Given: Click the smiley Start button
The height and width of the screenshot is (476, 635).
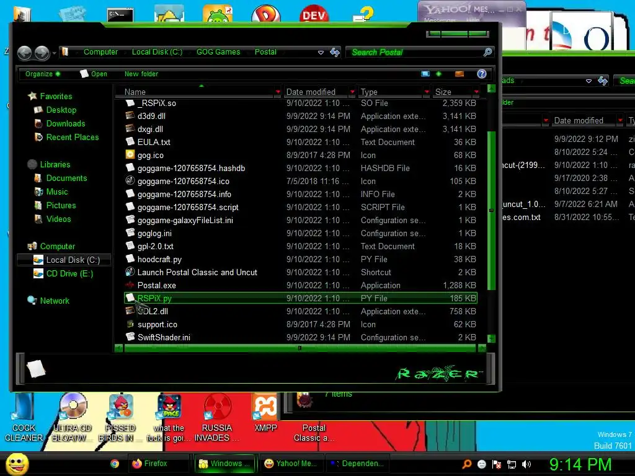Looking at the screenshot, I should tap(17, 464).
